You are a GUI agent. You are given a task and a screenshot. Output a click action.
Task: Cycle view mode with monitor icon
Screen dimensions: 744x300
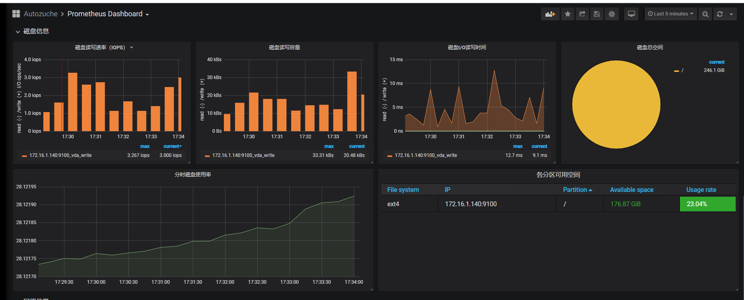pos(631,14)
